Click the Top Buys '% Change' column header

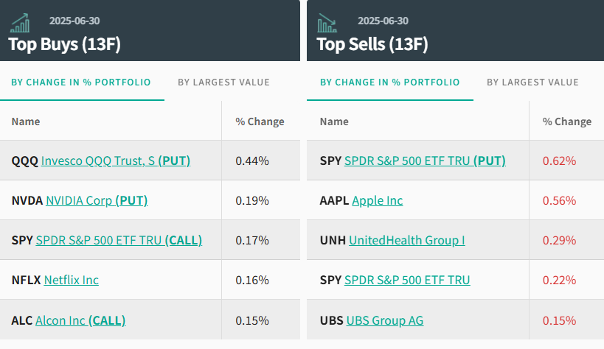pos(260,121)
